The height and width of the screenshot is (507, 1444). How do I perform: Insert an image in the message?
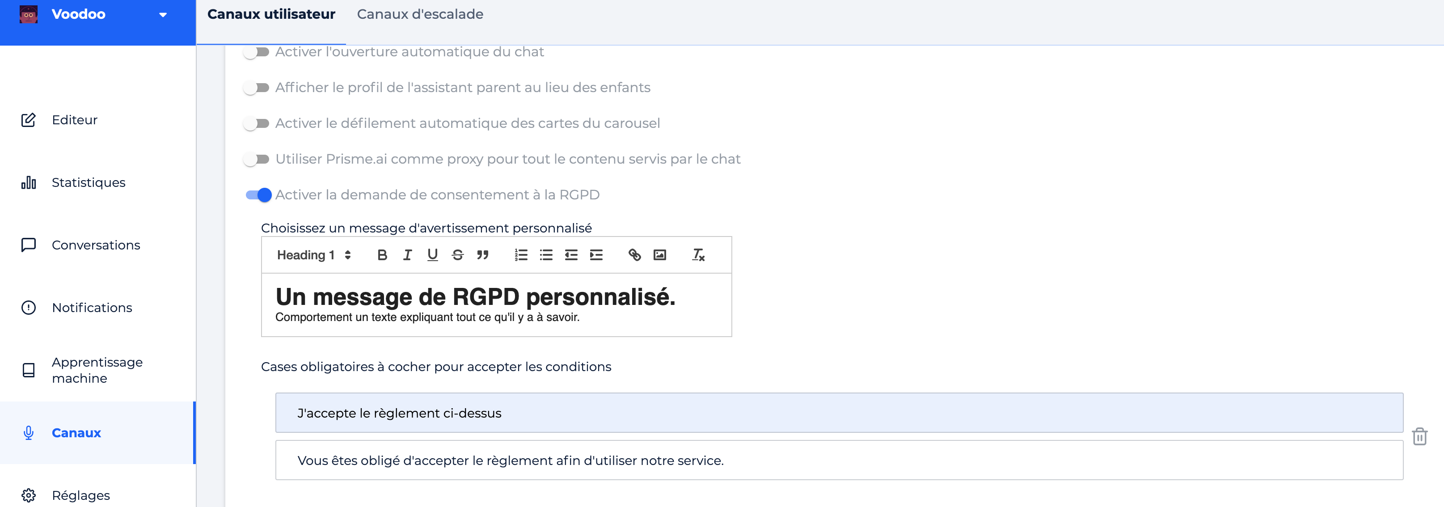coord(660,255)
